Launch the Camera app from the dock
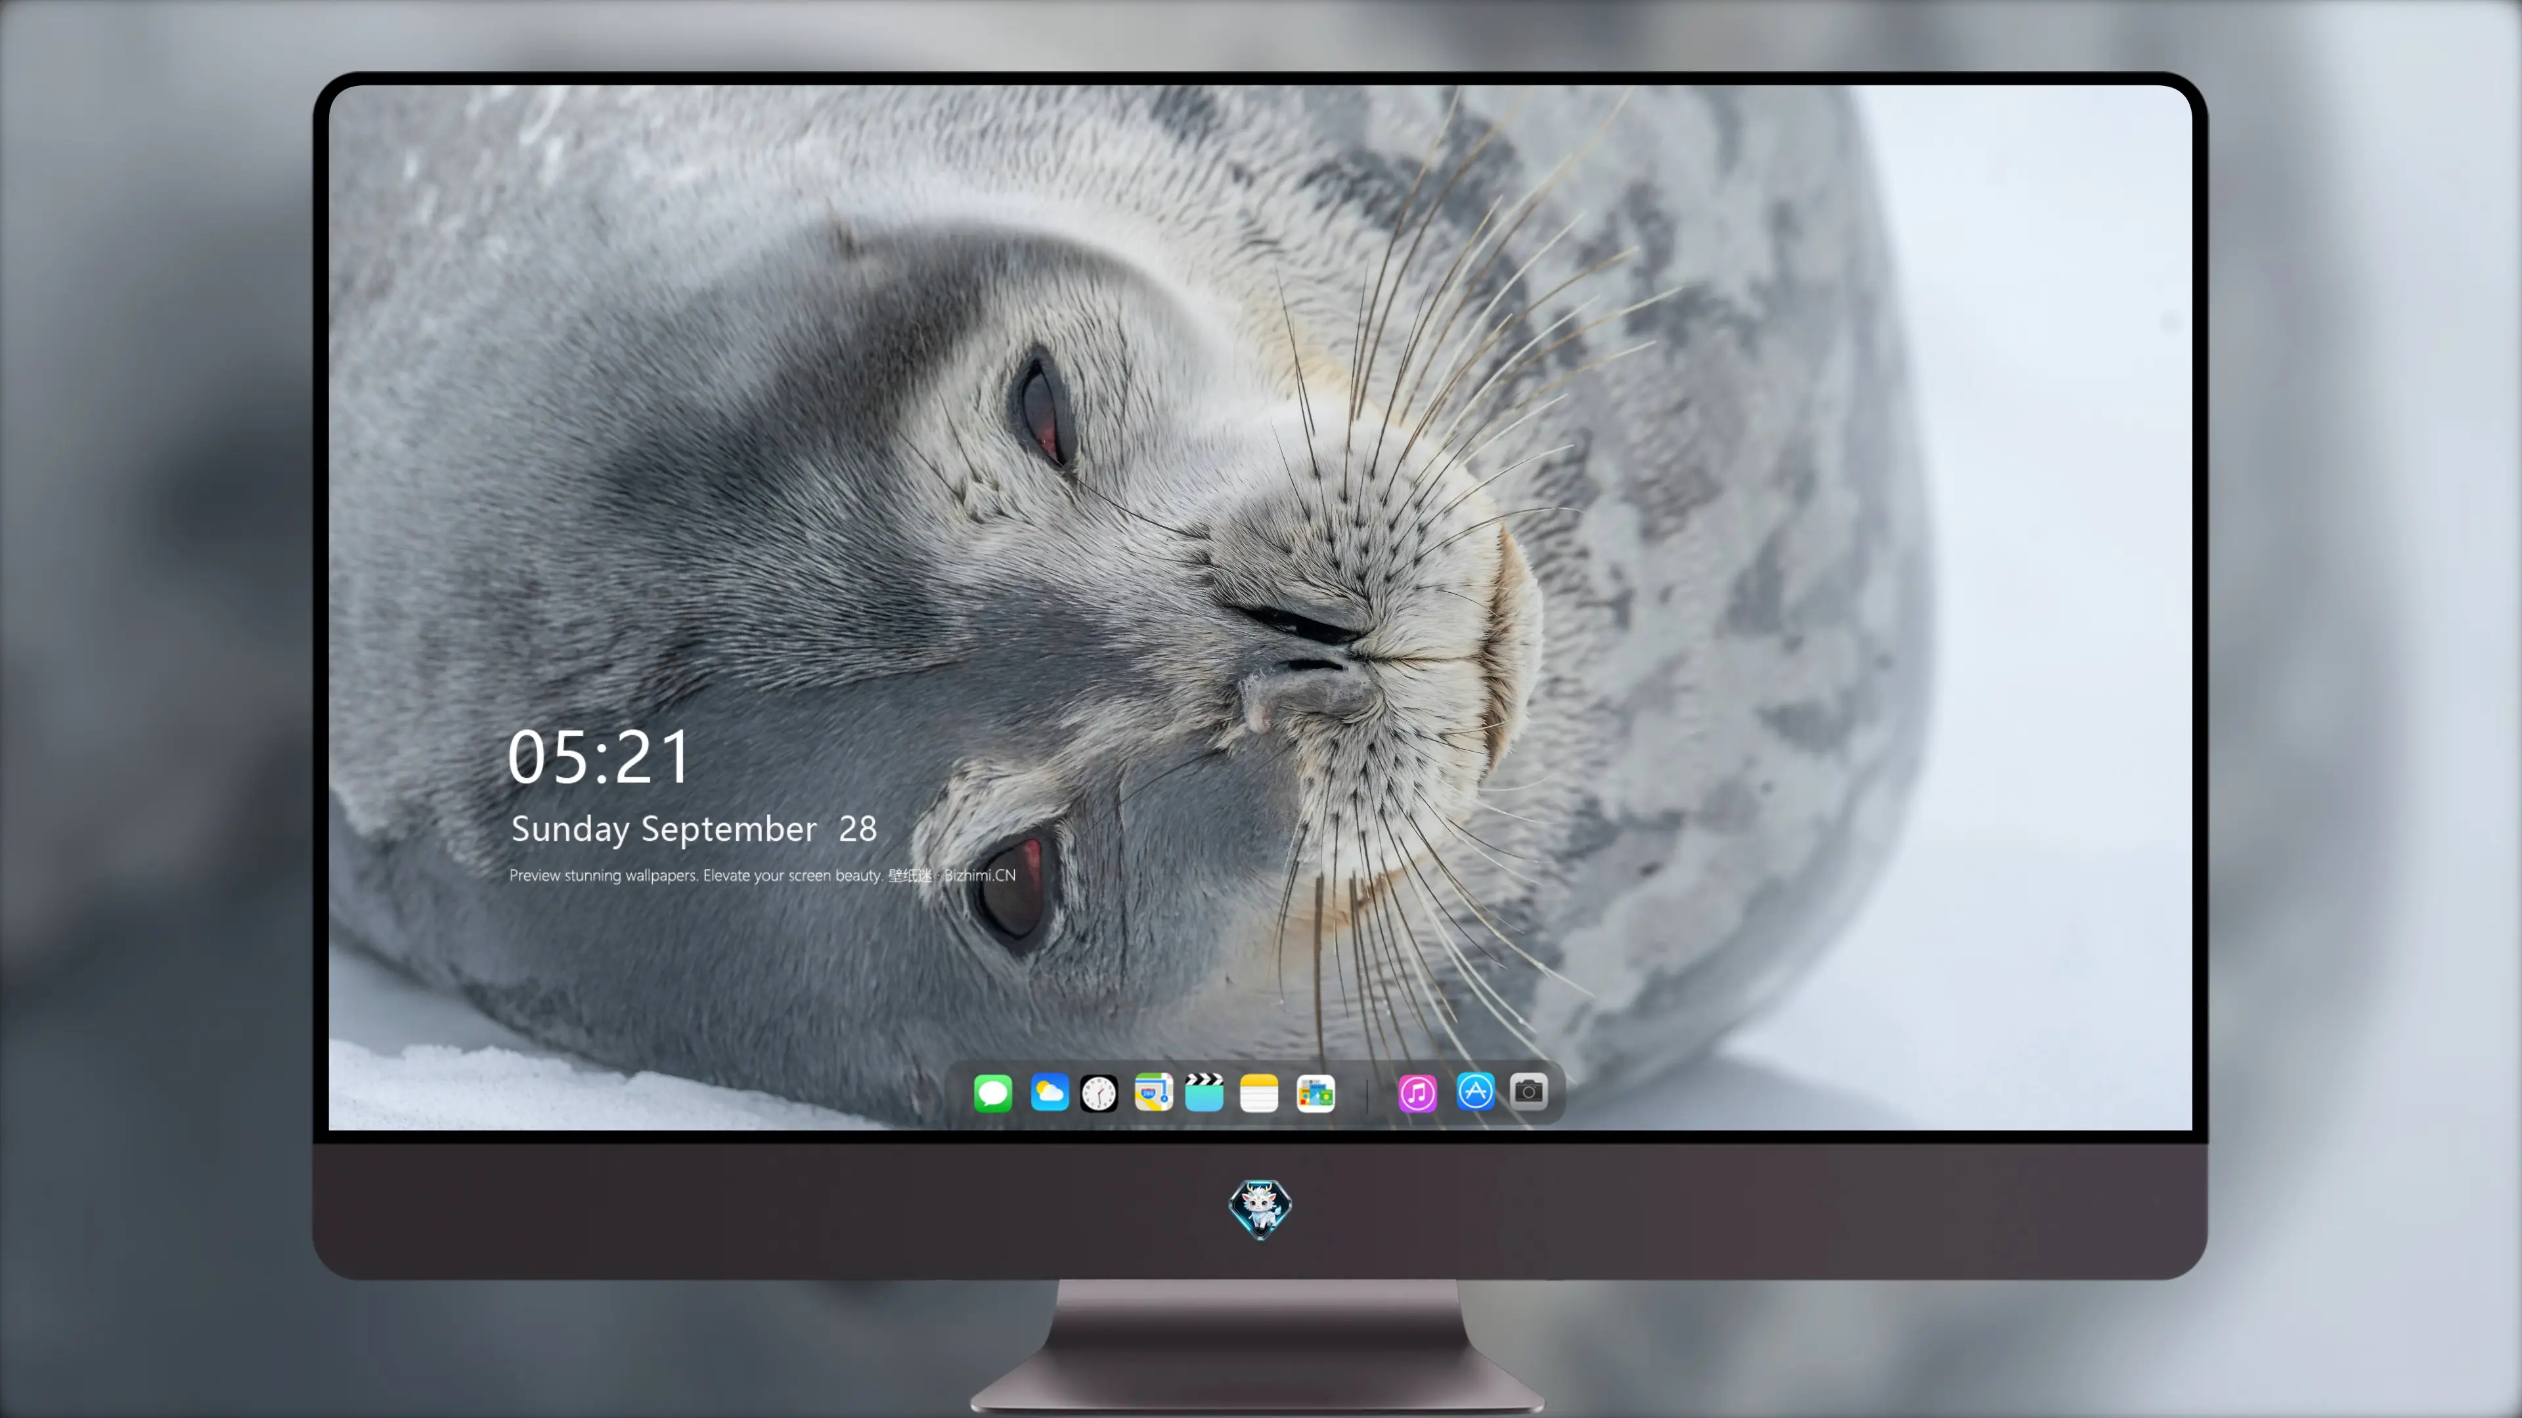The image size is (2522, 1418). [1528, 1091]
